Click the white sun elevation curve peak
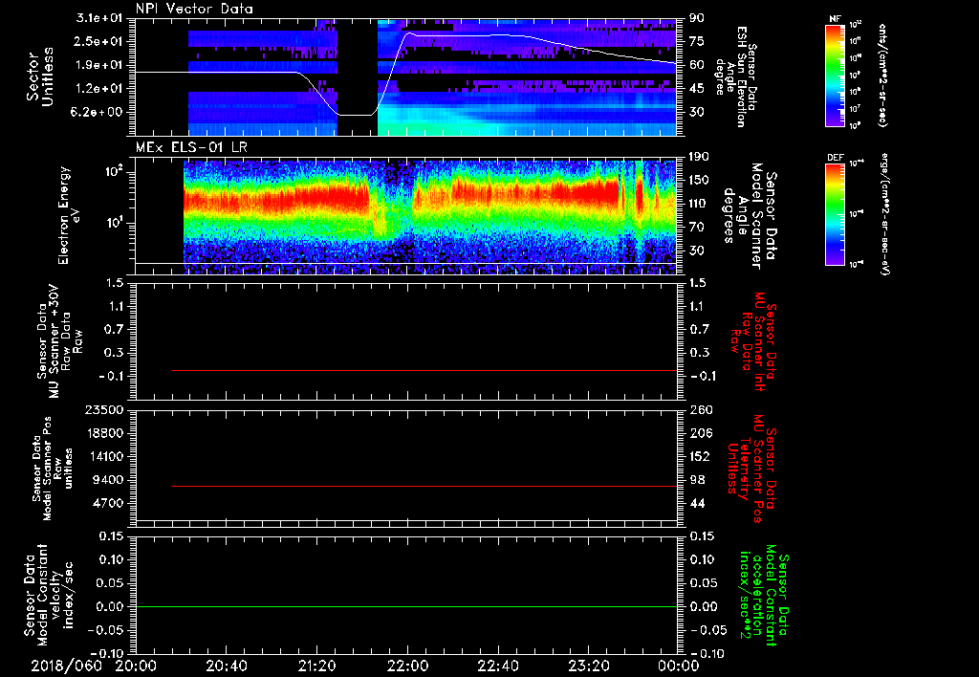Image resolution: width=979 pixels, height=677 pixels. (409, 33)
